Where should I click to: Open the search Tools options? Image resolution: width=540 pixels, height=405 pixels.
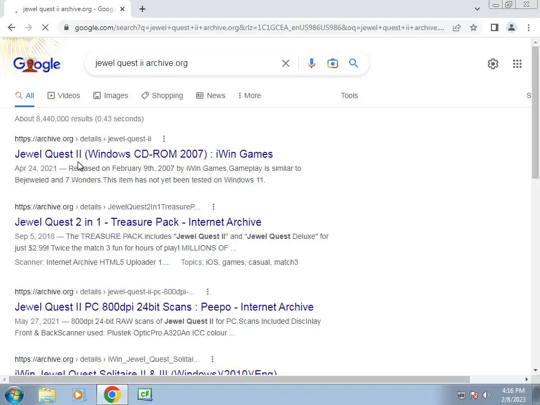point(349,95)
